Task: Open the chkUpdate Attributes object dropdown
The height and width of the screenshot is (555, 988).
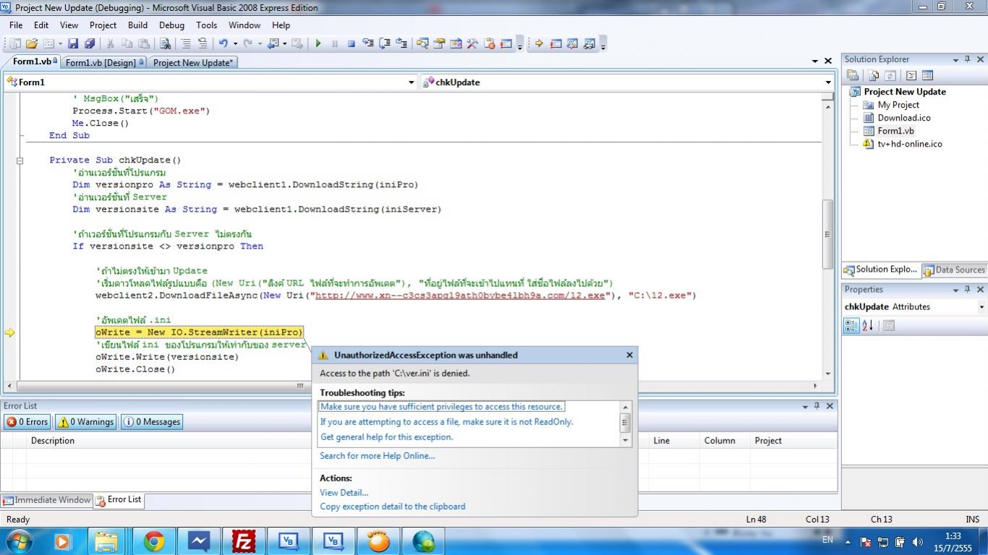Action: [981, 307]
